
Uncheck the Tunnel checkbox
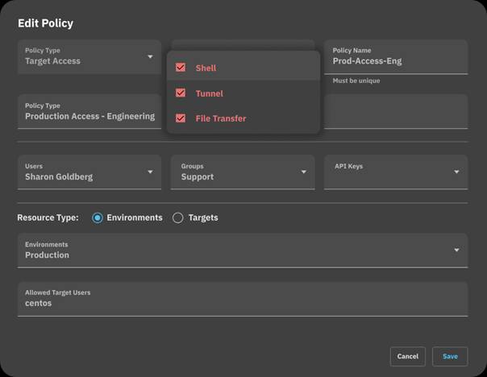click(181, 93)
